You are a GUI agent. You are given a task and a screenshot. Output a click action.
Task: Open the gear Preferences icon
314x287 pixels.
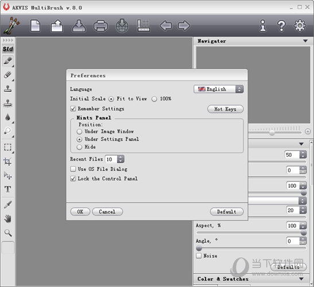coord(300,25)
